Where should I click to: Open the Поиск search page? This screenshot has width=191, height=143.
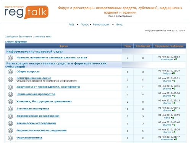coord(85,24)
